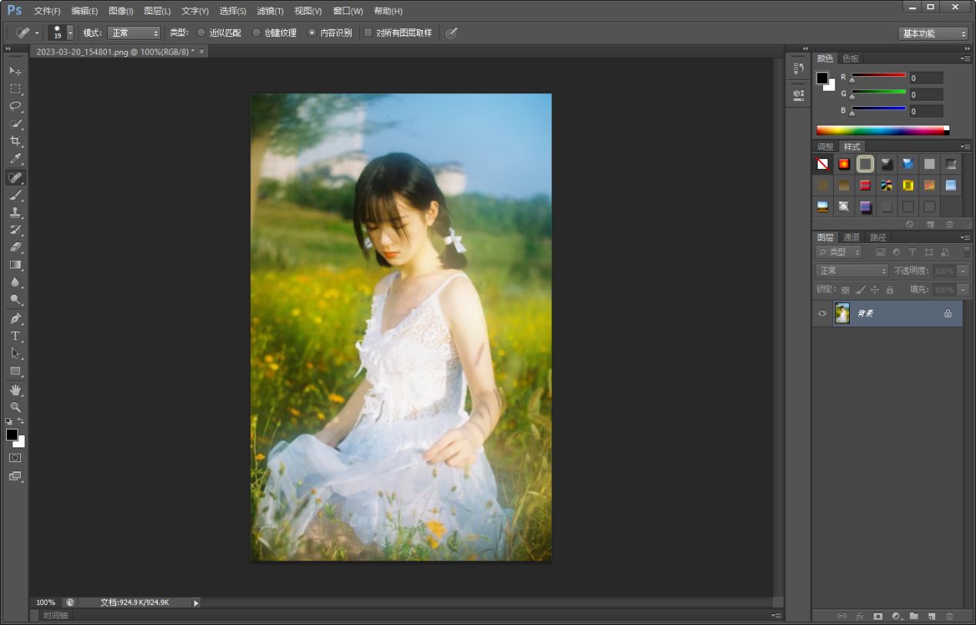Click zoom percentage 100% field
976x625 pixels.
[46, 603]
